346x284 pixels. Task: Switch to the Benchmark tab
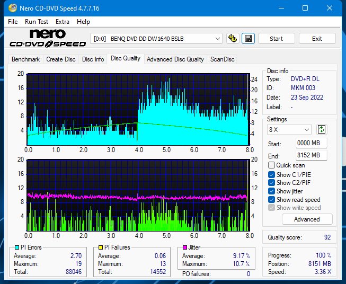25,59
